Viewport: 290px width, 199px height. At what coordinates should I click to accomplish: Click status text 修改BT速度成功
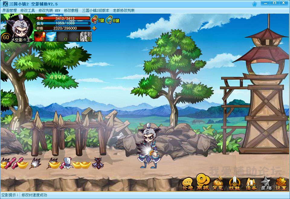click(34, 195)
